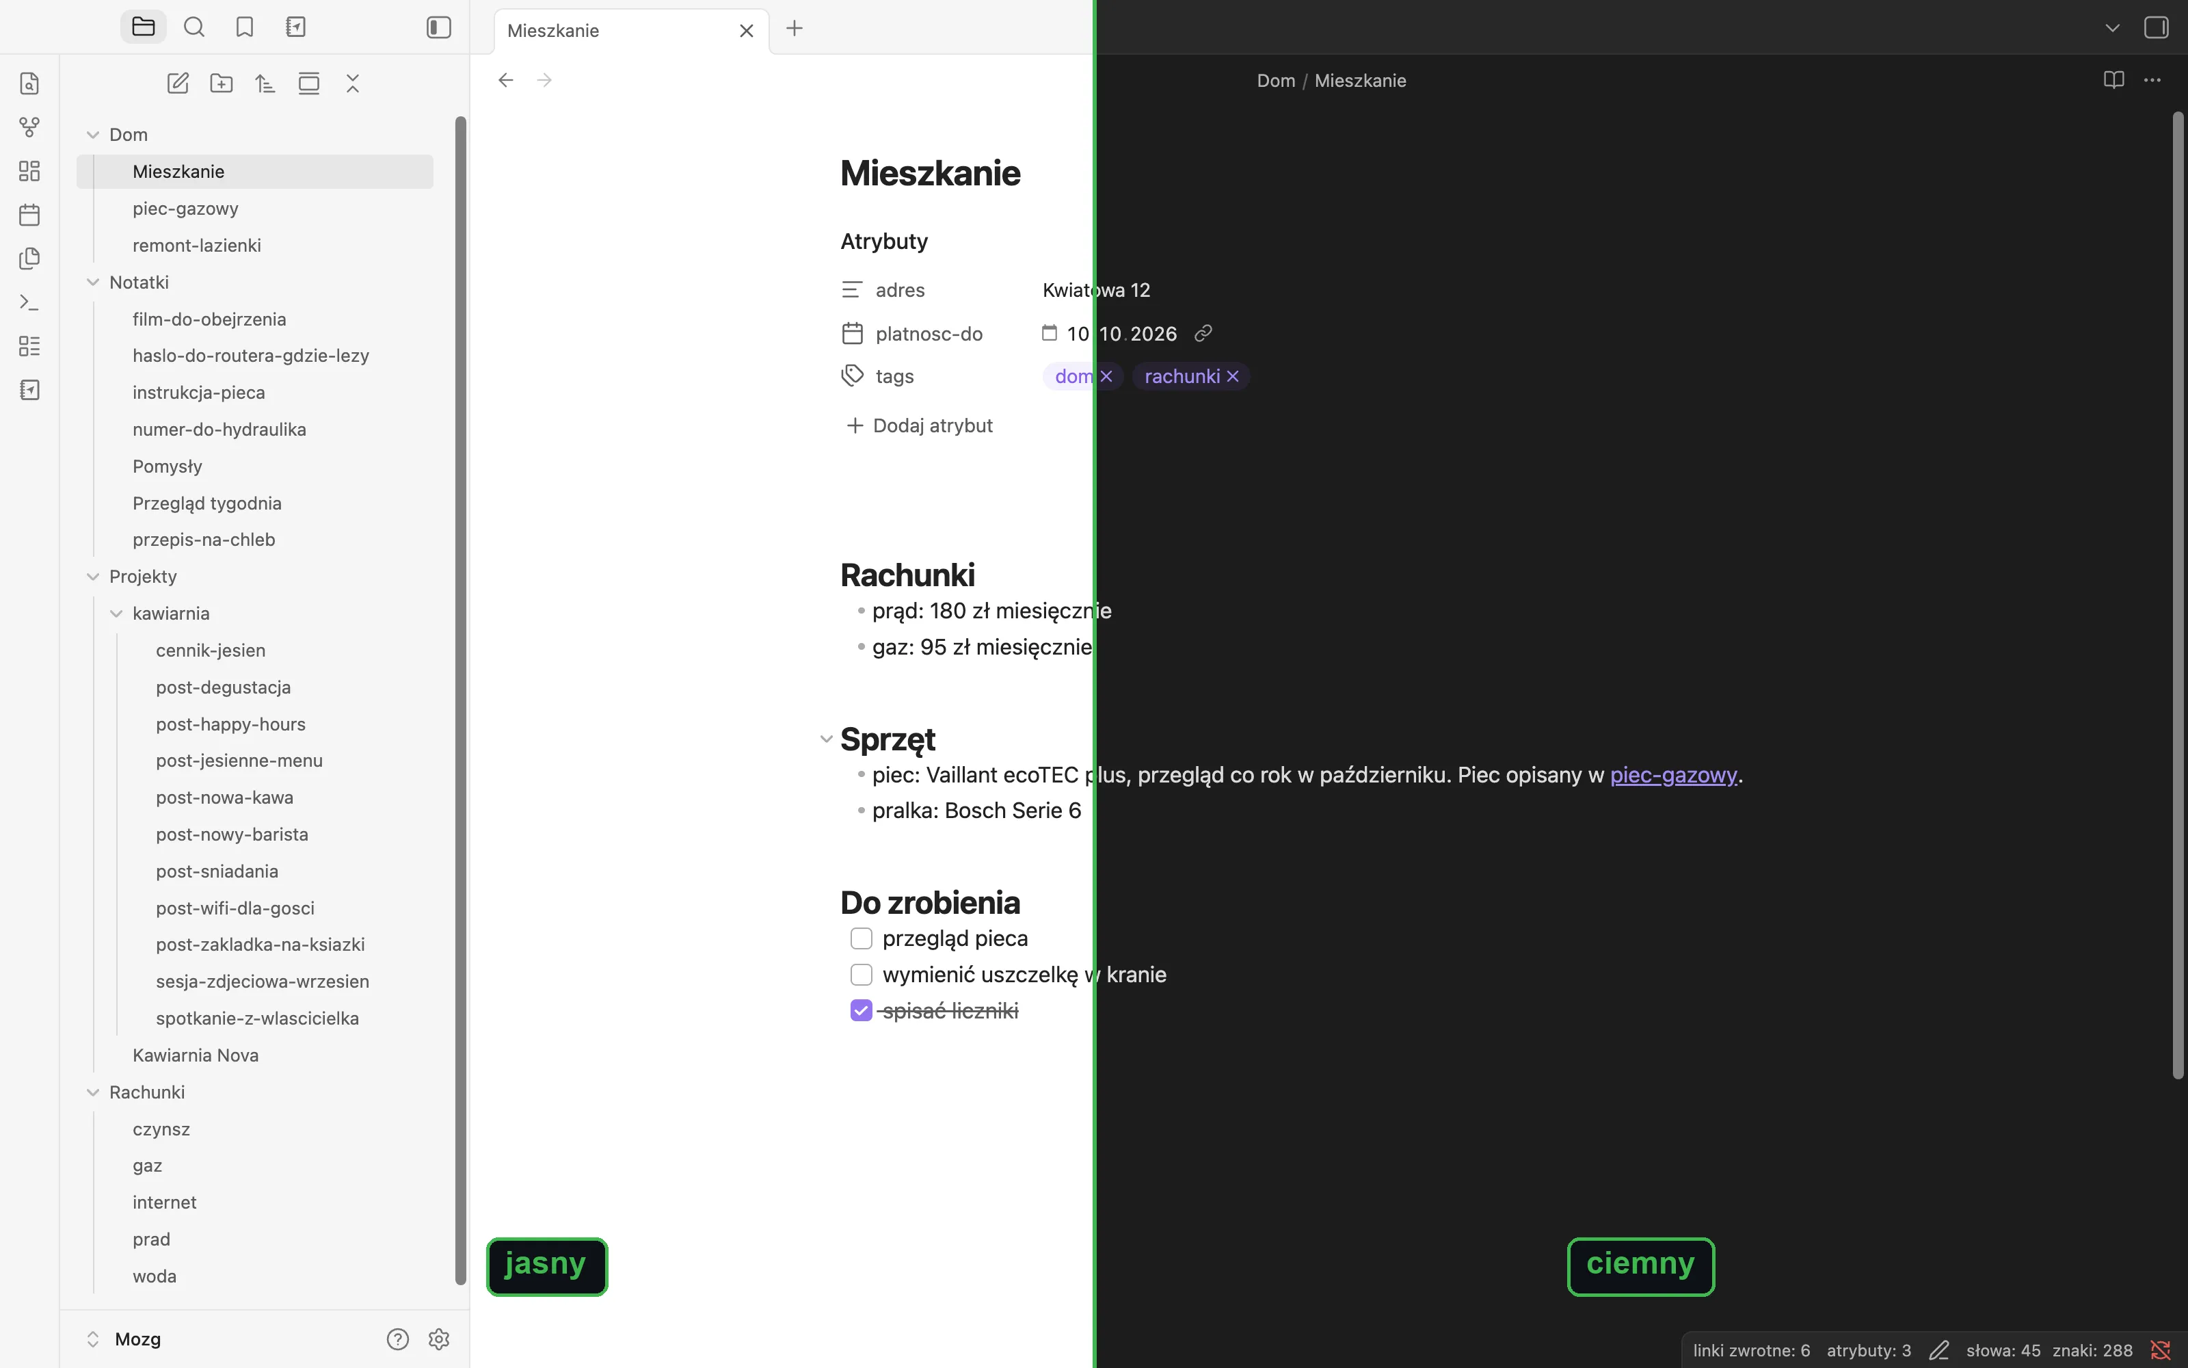Image resolution: width=2188 pixels, height=1368 pixels.
Task: Remove the rachunki tag
Action: (x=1232, y=376)
